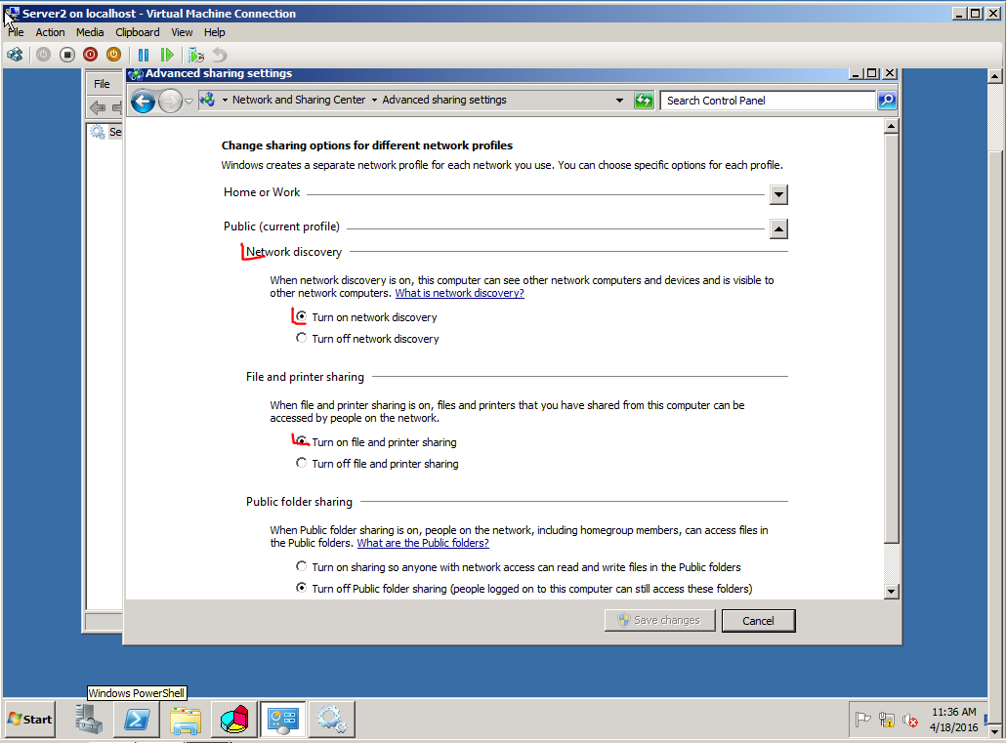Screen dimensions: 1006x743
Task: Switch to the Control Panel taskbar window
Action: (283, 720)
